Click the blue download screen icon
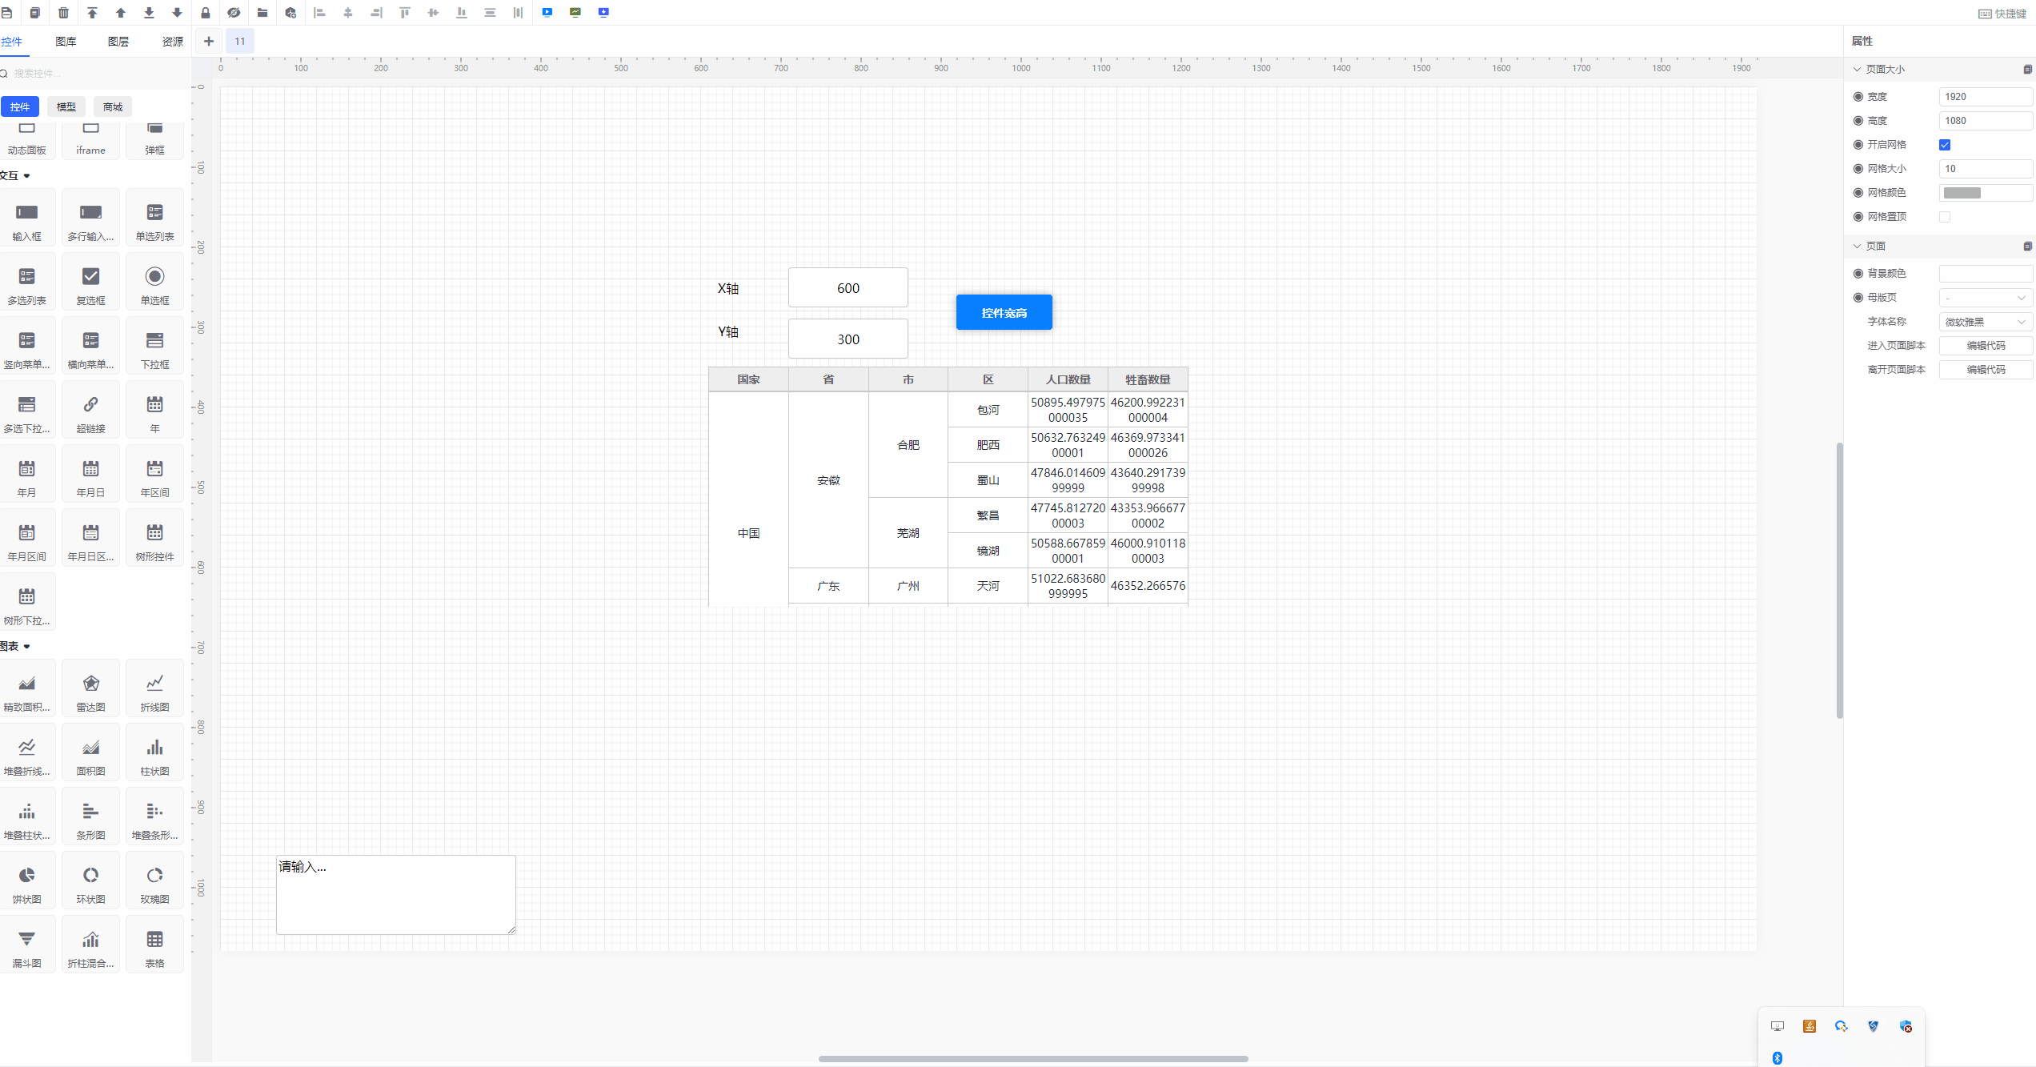The image size is (2036, 1067). click(x=603, y=12)
